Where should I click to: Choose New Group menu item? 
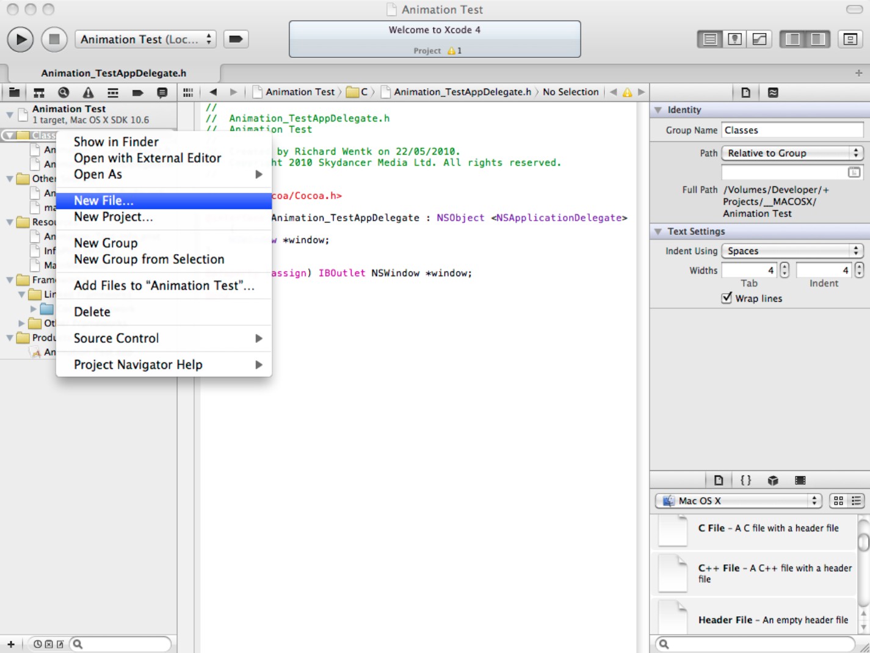[x=164, y=243]
